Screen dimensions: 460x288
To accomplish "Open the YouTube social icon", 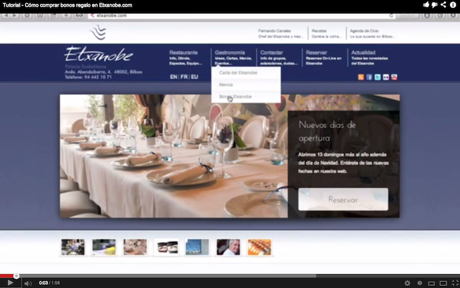I will (394, 77).
